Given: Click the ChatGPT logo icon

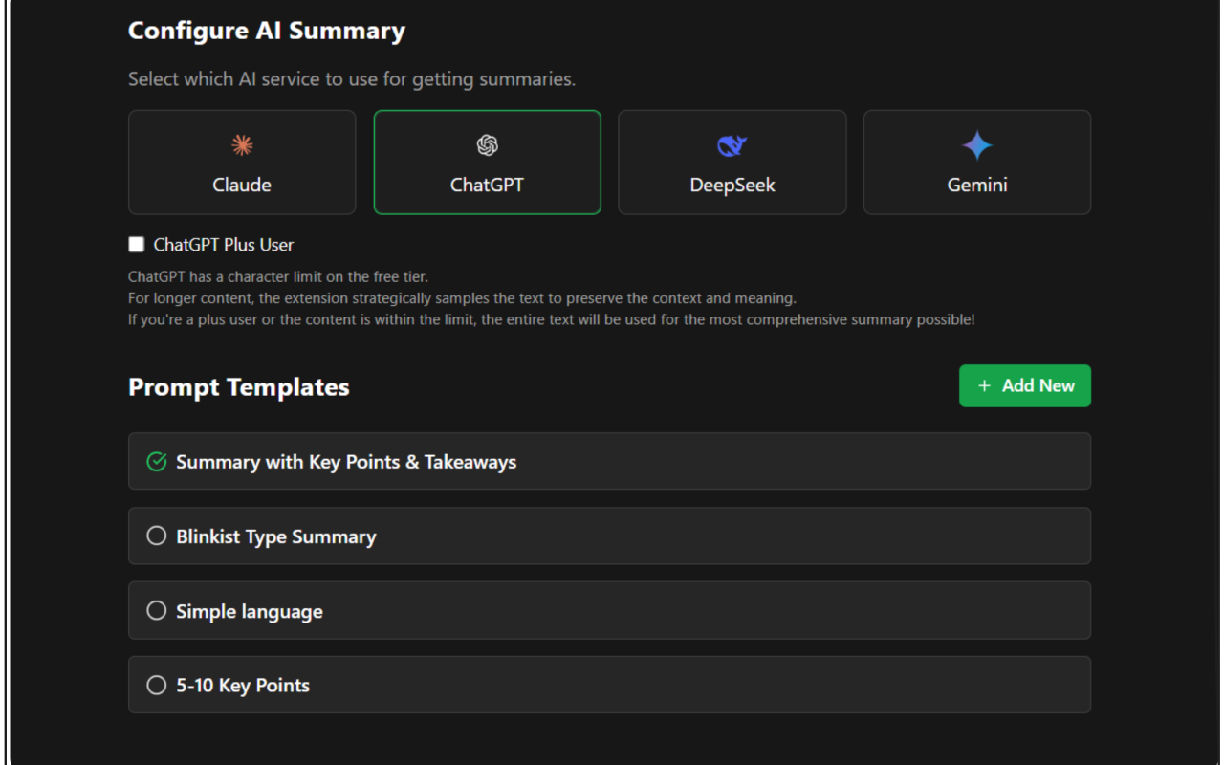Looking at the screenshot, I should coord(487,144).
